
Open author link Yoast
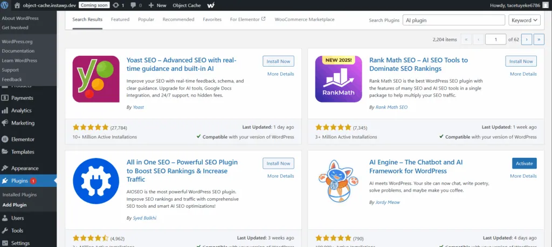(139, 107)
